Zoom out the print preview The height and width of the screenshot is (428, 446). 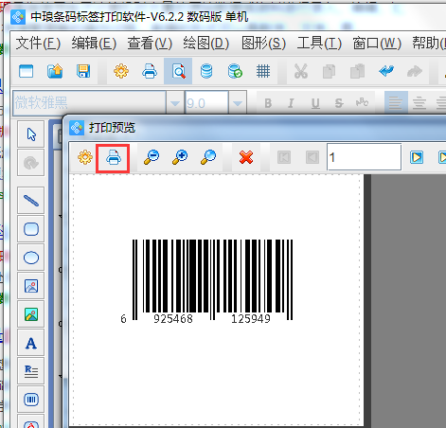[x=152, y=157]
